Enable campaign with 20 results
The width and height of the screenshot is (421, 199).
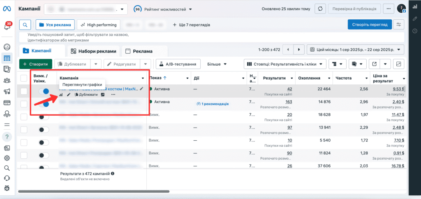pyautogui.click(x=44, y=117)
